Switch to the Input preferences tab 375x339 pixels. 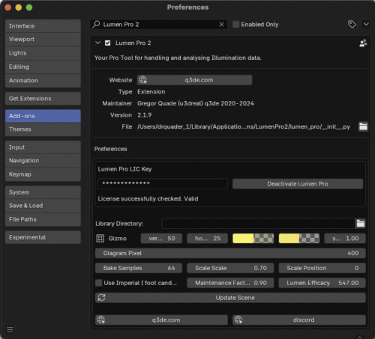[x=43, y=147]
